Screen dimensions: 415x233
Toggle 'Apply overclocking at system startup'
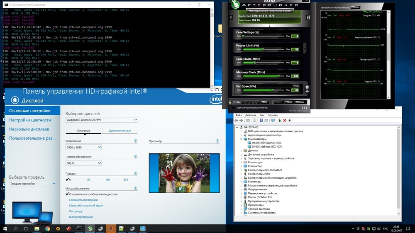[x=233, y=108]
